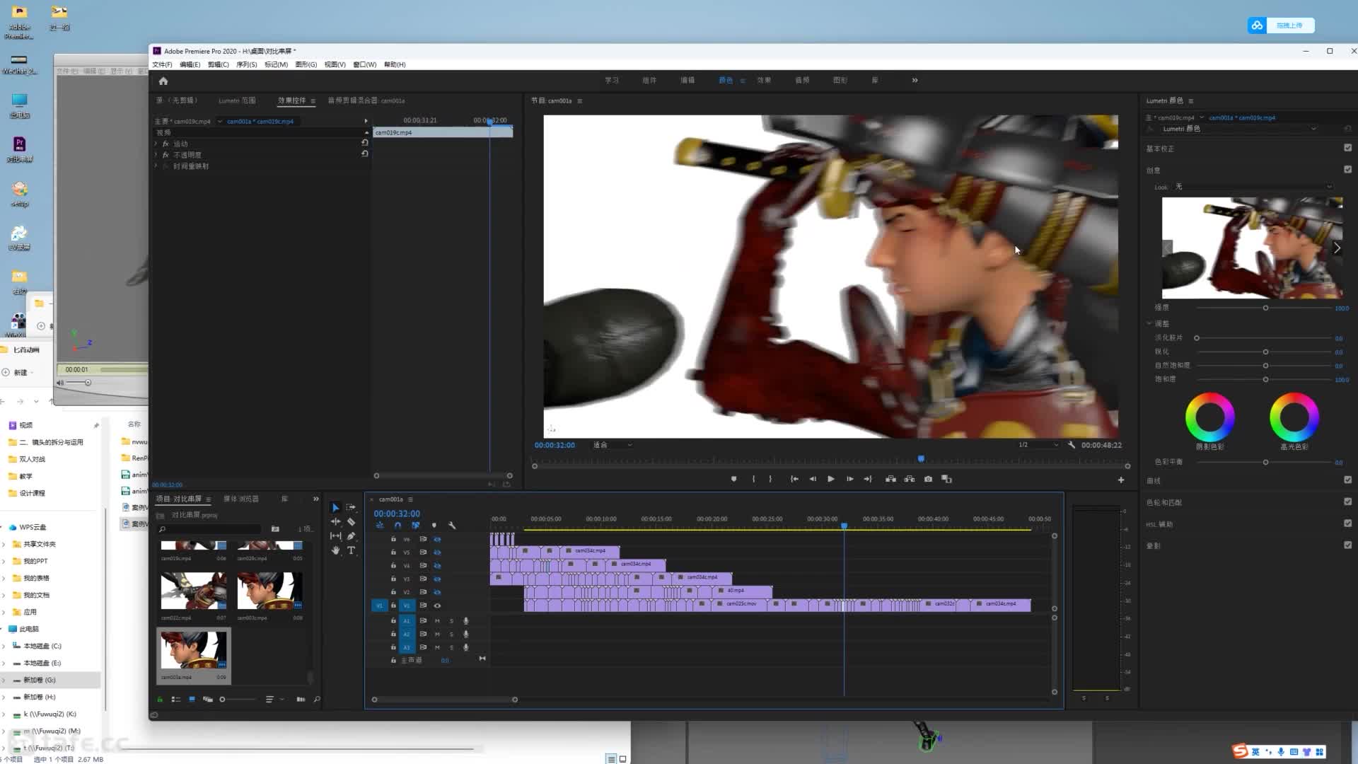Viewport: 1358px width, 764px height.
Task: Toggle 晕影 section checkbox
Action: 1347,545
